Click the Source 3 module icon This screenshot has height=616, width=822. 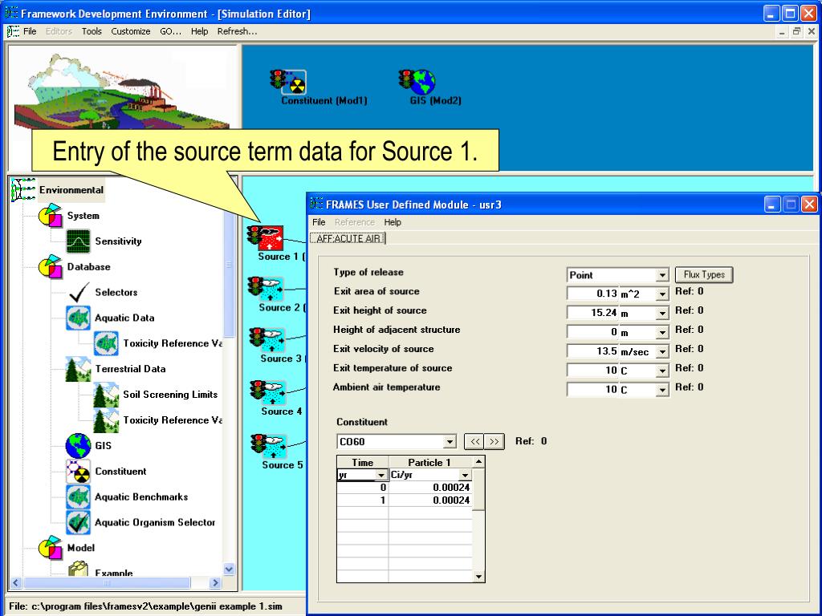267,340
